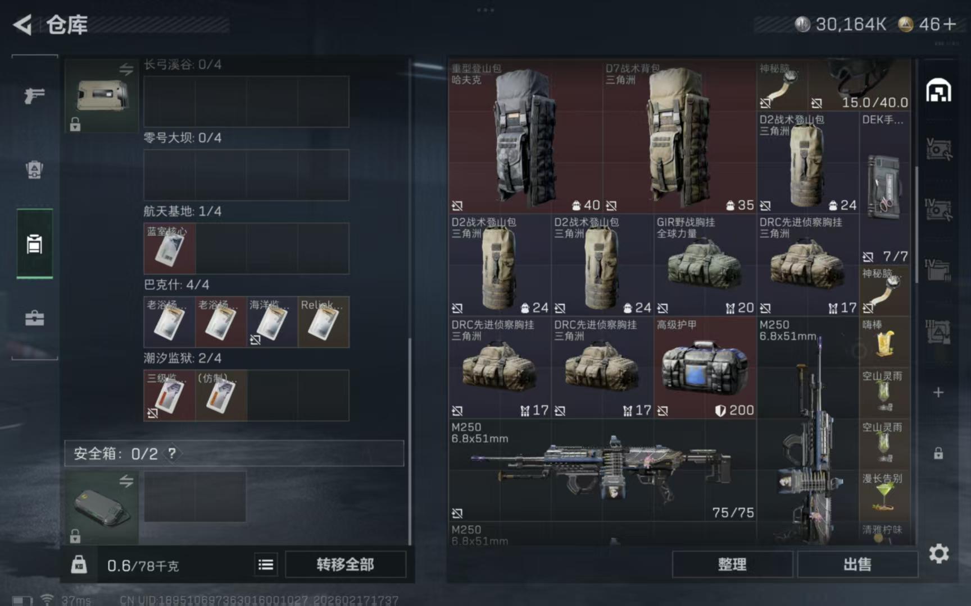Click the 出售 sell button
Image resolution: width=971 pixels, height=606 pixels.
(x=857, y=564)
